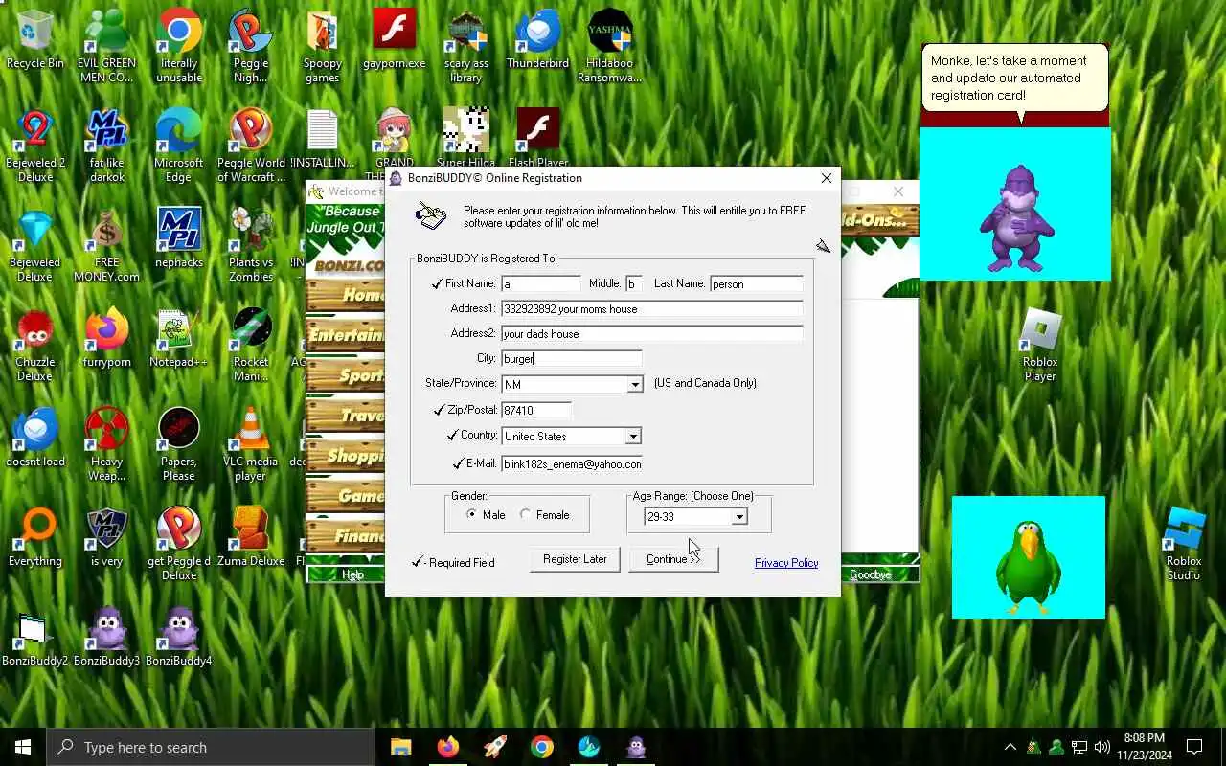
Task: Open the BonziBuddy3 desktop icon
Action: click(106, 638)
